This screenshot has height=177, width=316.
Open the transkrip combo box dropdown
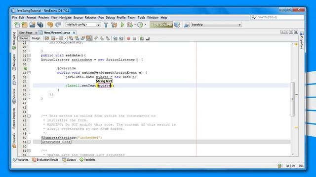(239, 25)
